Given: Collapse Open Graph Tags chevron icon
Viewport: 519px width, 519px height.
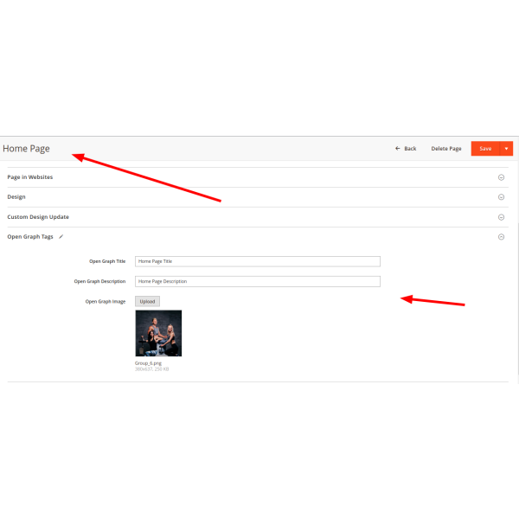Looking at the screenshot, I should 501,237.
